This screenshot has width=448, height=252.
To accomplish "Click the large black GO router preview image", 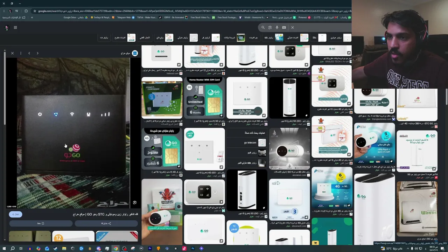I will click(73, 133).
